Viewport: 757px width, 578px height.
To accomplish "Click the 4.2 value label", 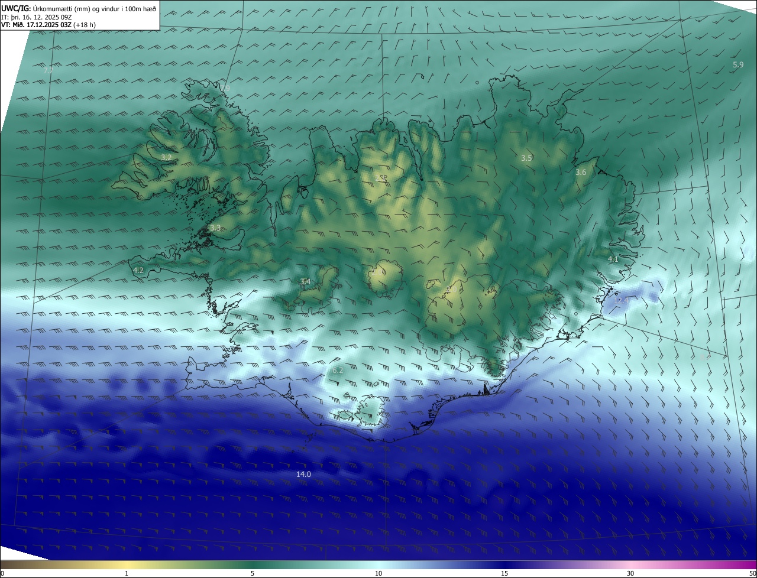I will pyautogui.click(x=138, y=269).
